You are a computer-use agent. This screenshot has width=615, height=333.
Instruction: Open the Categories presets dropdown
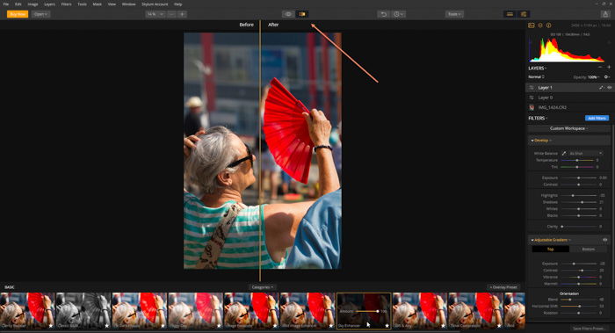262,287
